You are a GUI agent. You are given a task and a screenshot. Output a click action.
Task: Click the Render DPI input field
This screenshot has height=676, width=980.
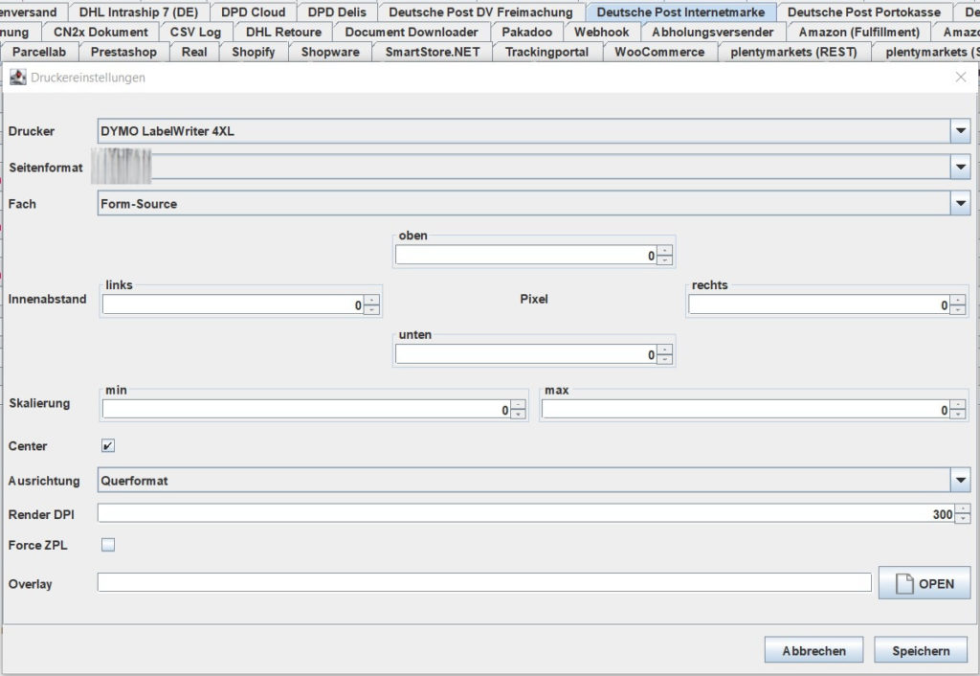[526, 513]
